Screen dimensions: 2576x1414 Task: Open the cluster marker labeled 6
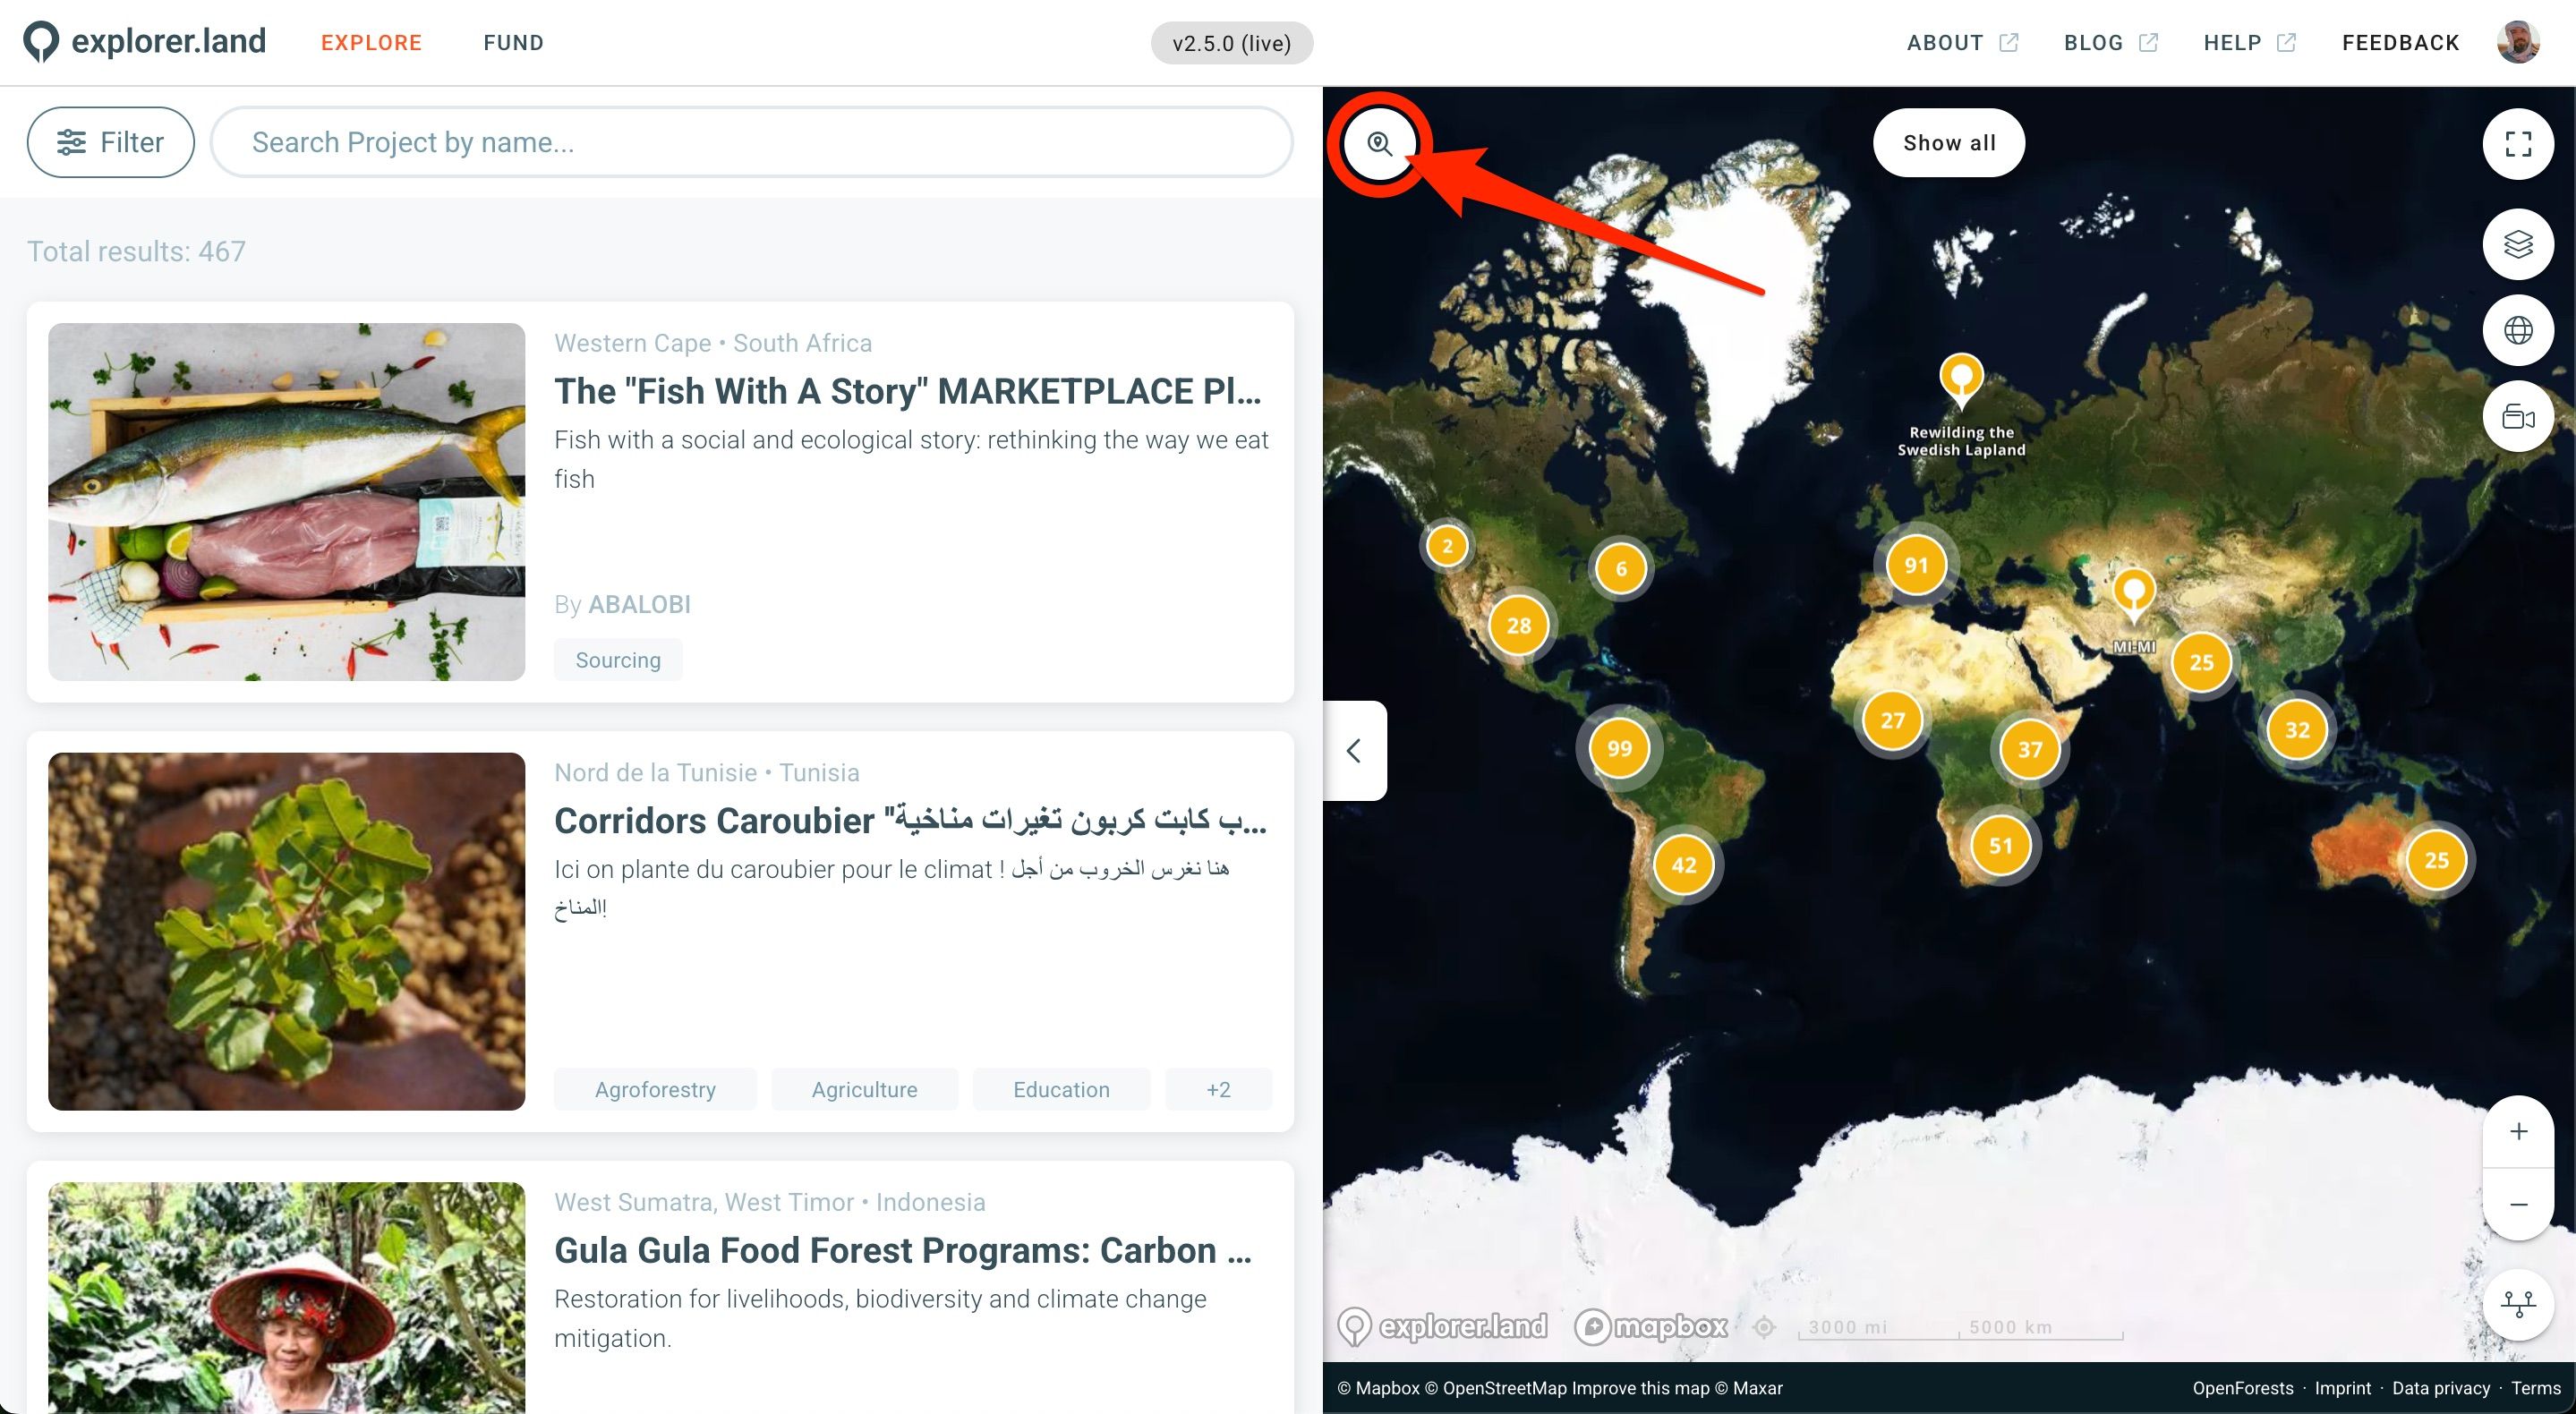pos(1621,568)
